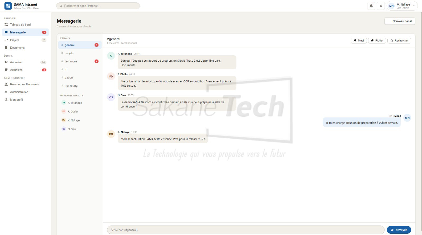Click the FD avatar next to F. Diallo's message
The width and height of the screenshot is (422, 235).
pyautogui.click(x=111, y=76)
